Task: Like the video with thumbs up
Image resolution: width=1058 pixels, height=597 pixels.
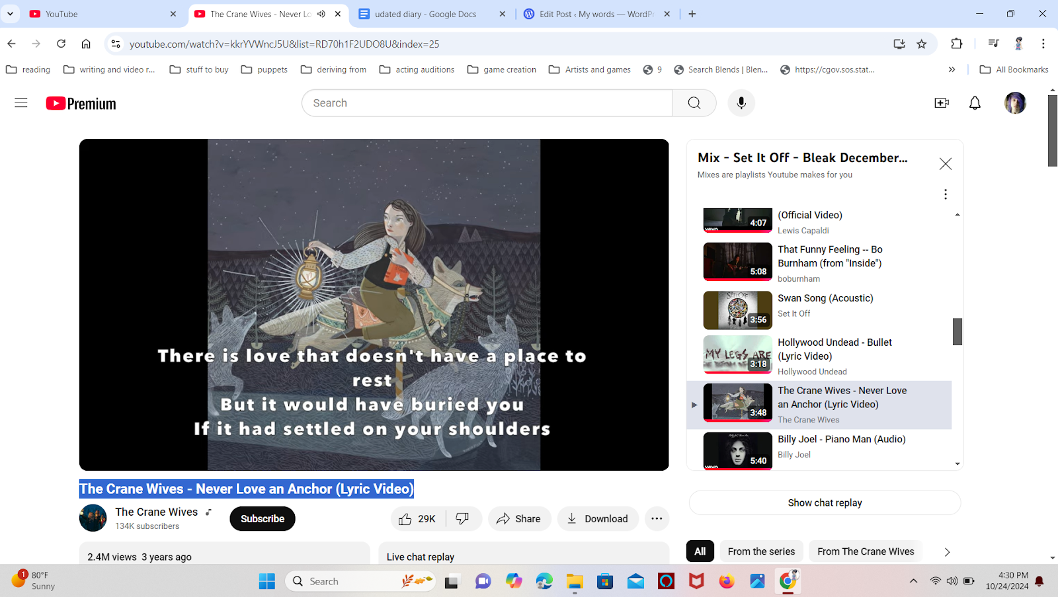Action: (419, 519)
